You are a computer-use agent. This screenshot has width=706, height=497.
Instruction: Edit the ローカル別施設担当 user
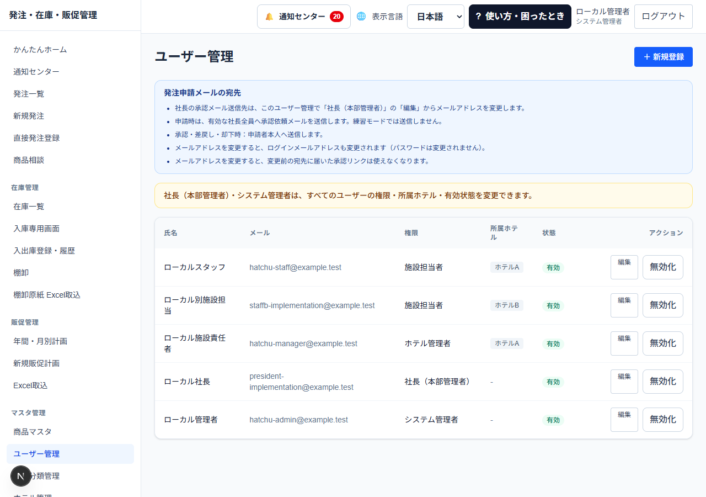click(x=624, y=305)
